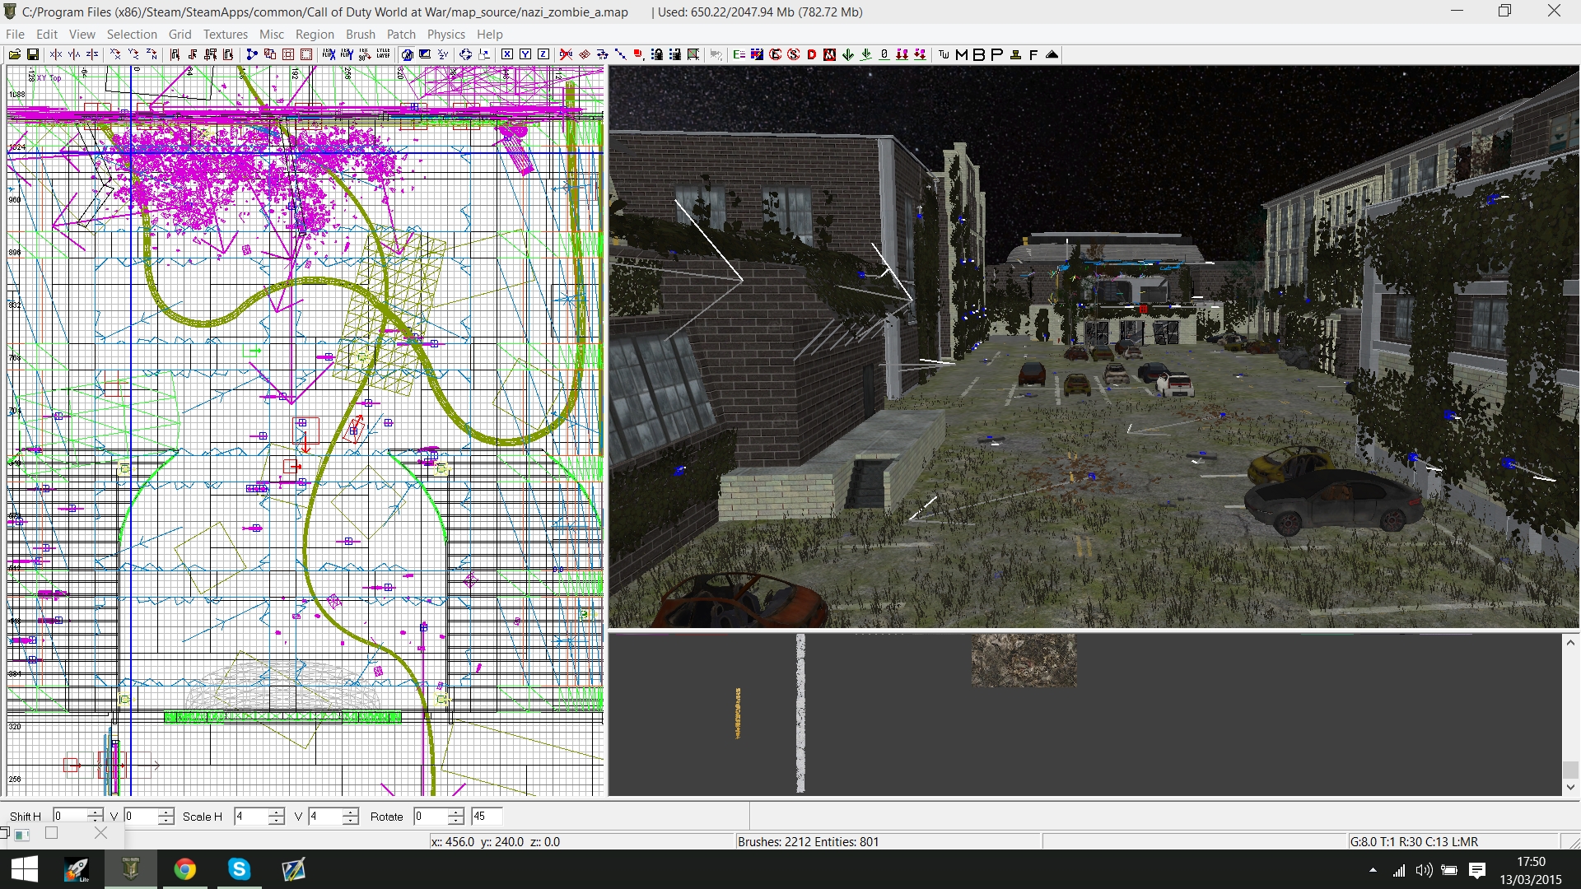Increase the Shift H value stepper
This screenshot has height=889, width=1581.
pyautogui.click(x=96, y=812)
